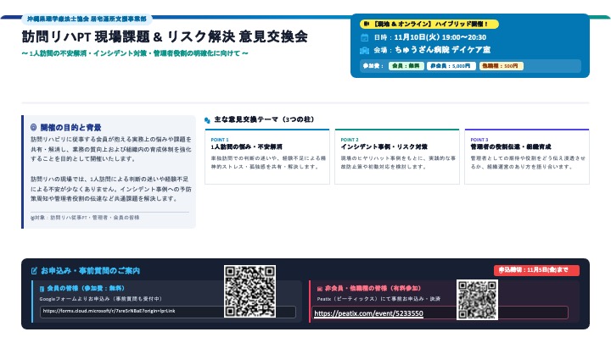Click the red 申込締切 11月5日 badge
This screenshot has width=611, height=343.
click(536, 270)
